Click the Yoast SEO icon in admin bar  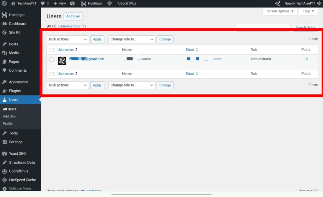[x=72, y=3]
